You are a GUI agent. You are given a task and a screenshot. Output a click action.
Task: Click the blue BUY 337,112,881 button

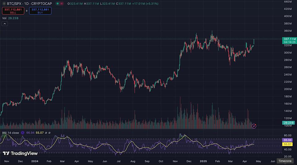[40, 11]
